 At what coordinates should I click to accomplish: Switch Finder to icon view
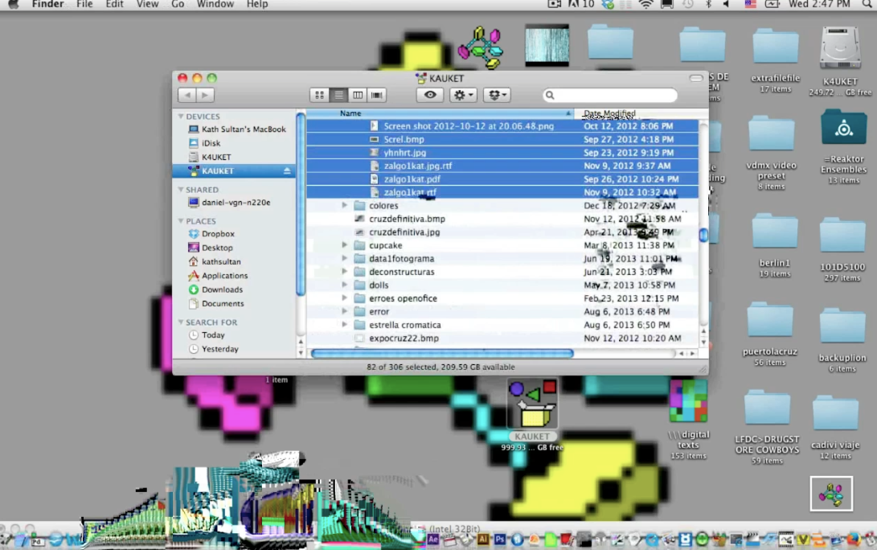click(x=320, y=95)
